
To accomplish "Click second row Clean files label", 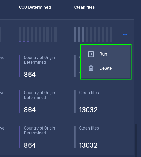I will tap(89, 93).
